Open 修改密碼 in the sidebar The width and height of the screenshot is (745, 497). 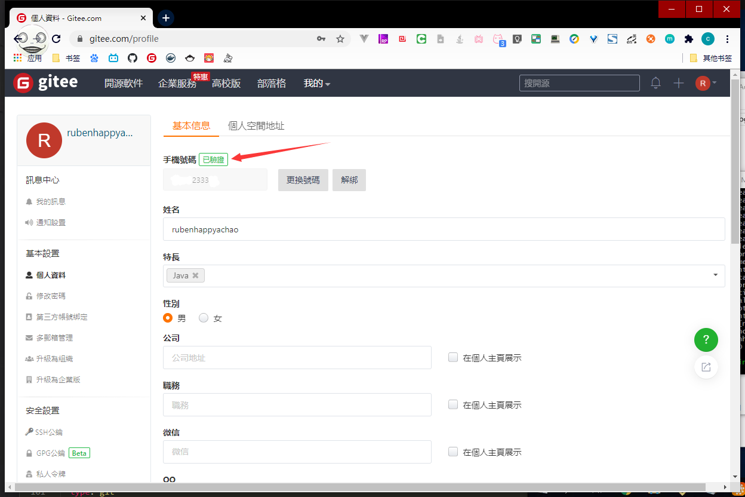51,296
